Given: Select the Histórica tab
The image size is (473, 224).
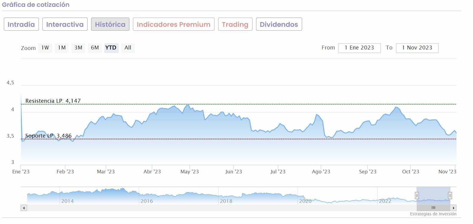Looking at the screenshot, I should 110,24.
